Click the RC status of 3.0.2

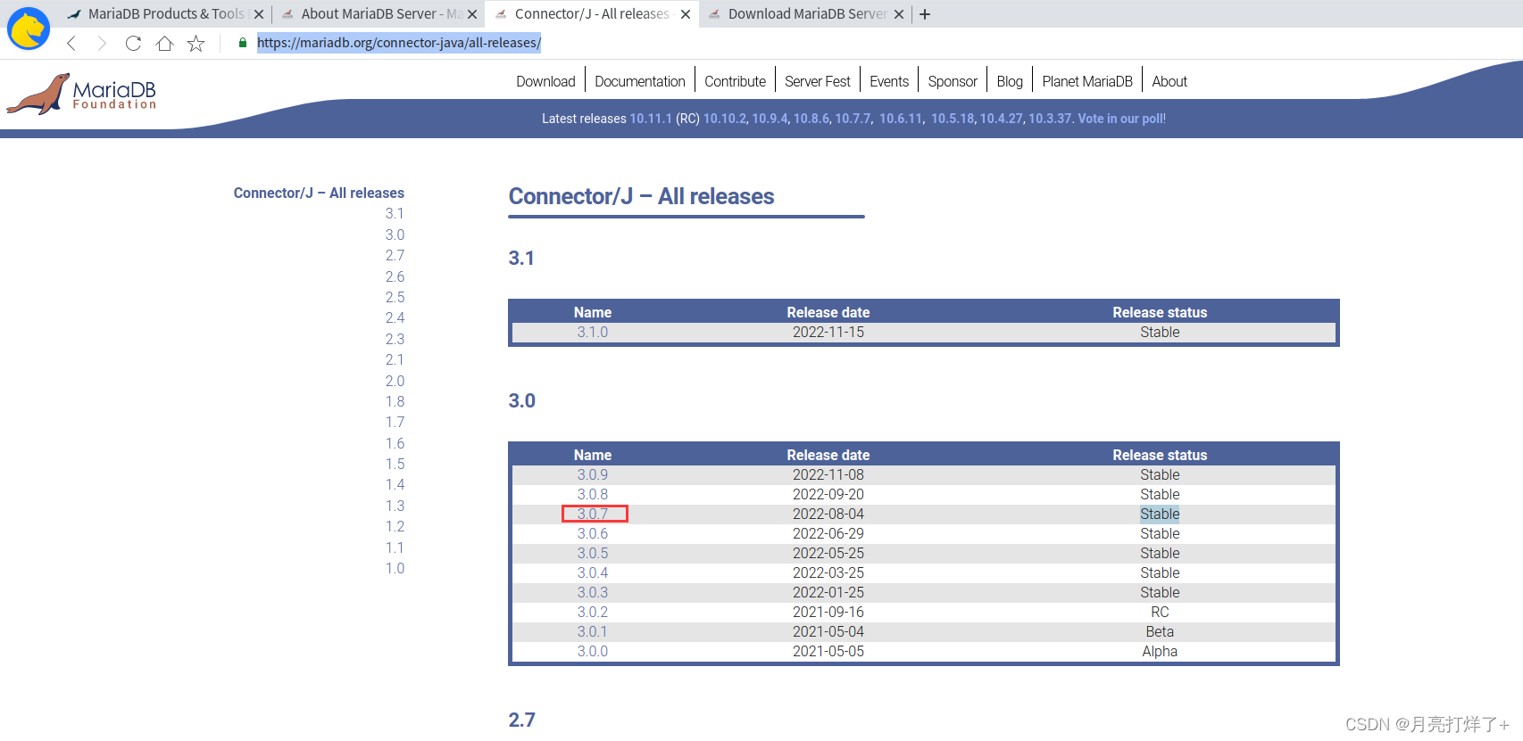pos(1160,612)
